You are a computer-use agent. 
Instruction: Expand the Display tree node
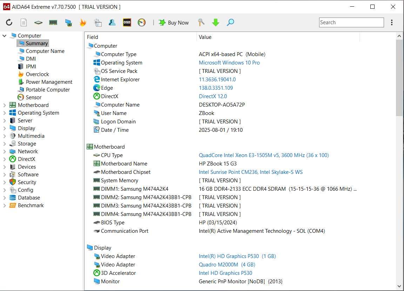(x=4, y=128)
